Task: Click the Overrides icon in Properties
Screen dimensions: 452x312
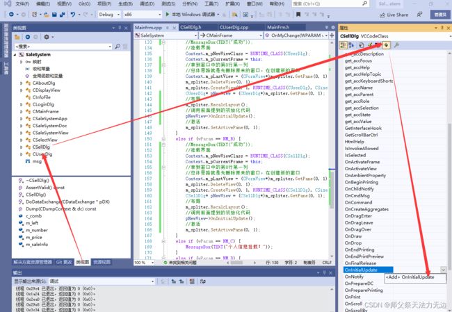Action: tap(387, 45)
